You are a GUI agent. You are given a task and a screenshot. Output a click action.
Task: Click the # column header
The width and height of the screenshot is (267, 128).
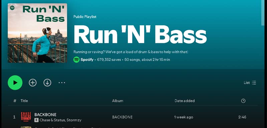click(15, 101)
